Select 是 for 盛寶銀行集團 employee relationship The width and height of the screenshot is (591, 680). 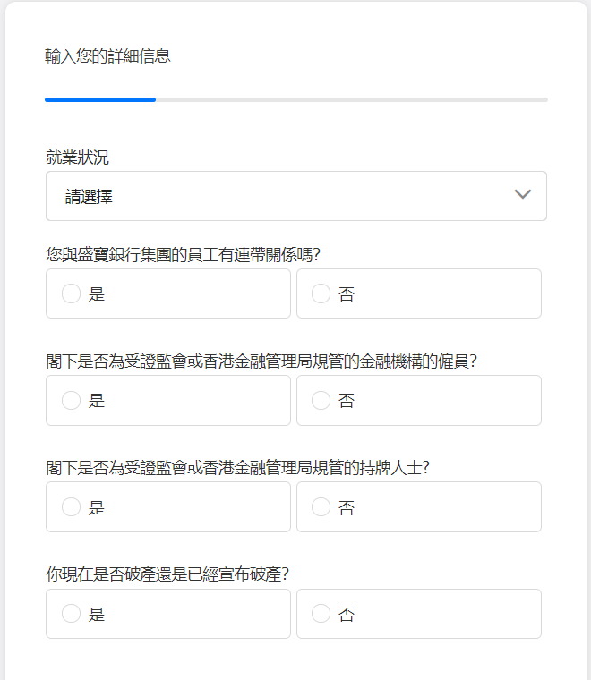pos(168,293)
